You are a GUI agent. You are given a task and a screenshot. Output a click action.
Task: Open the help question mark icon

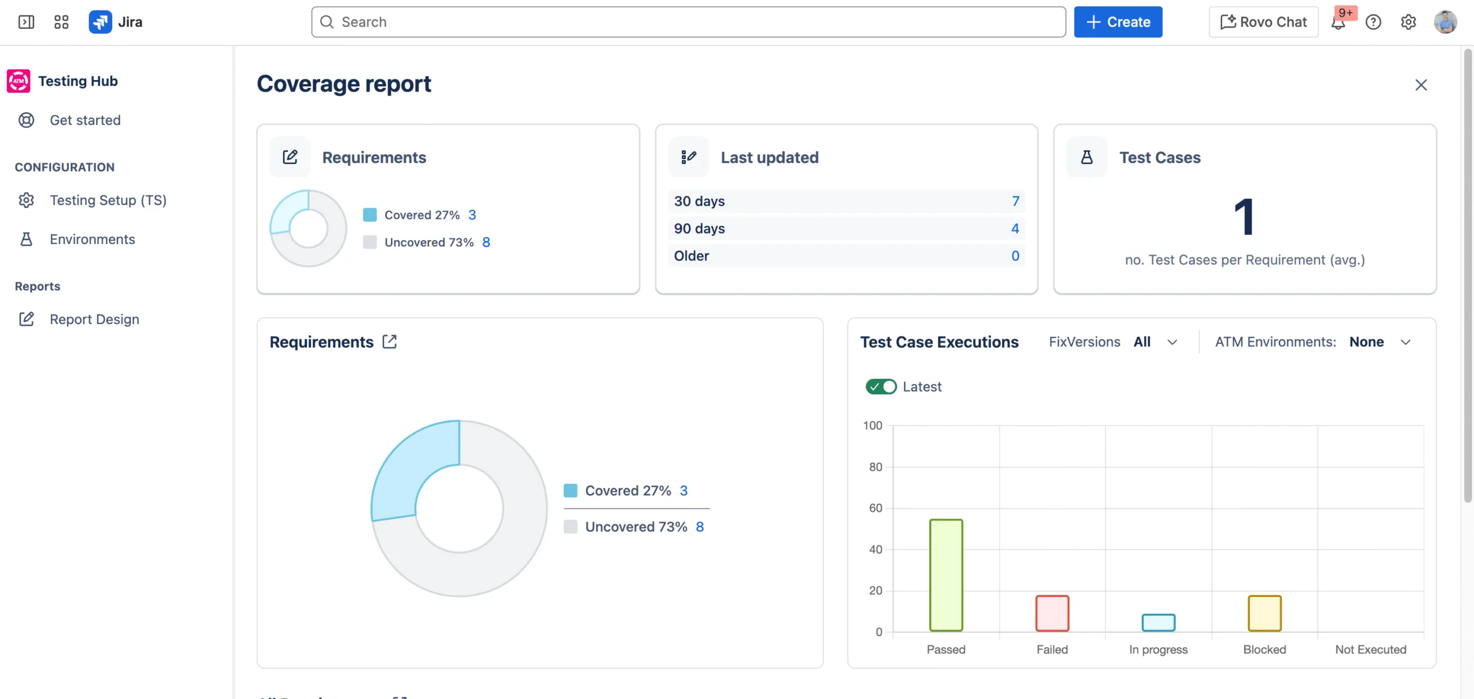(x=1374, y=22)
